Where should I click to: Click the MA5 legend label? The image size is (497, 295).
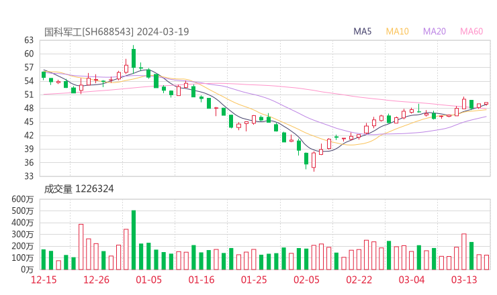coord(362,32)
